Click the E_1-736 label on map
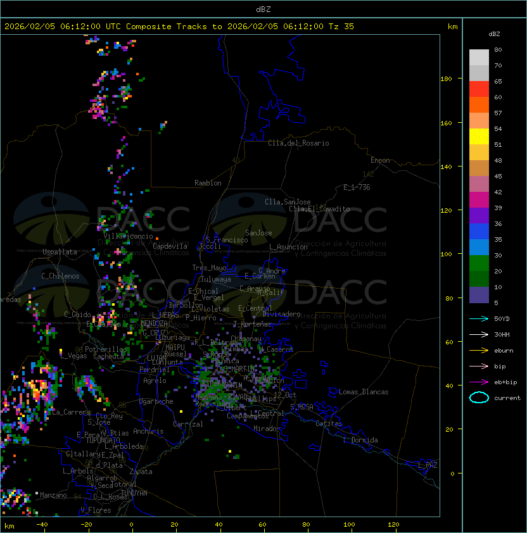Screen dimensions: 527x533 (x=357, y=187)
